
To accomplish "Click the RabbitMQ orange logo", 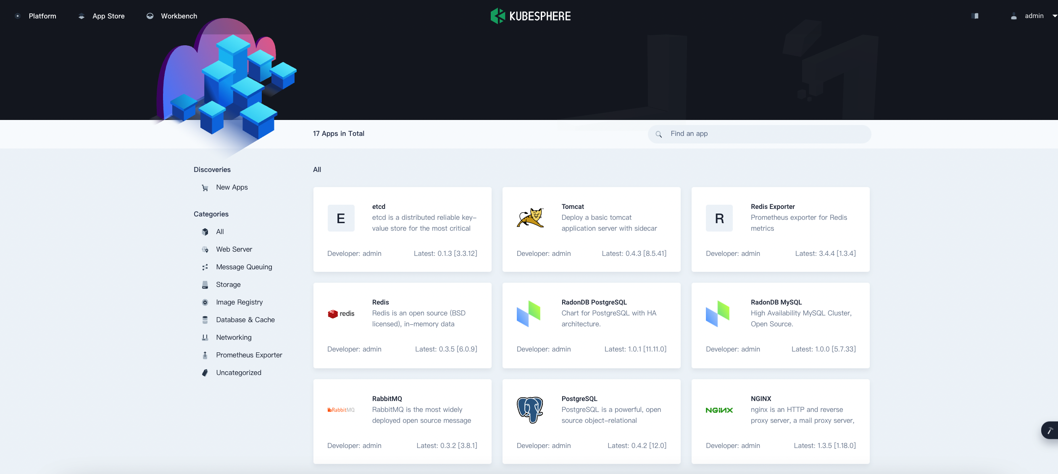I will (x=341, y=410).
